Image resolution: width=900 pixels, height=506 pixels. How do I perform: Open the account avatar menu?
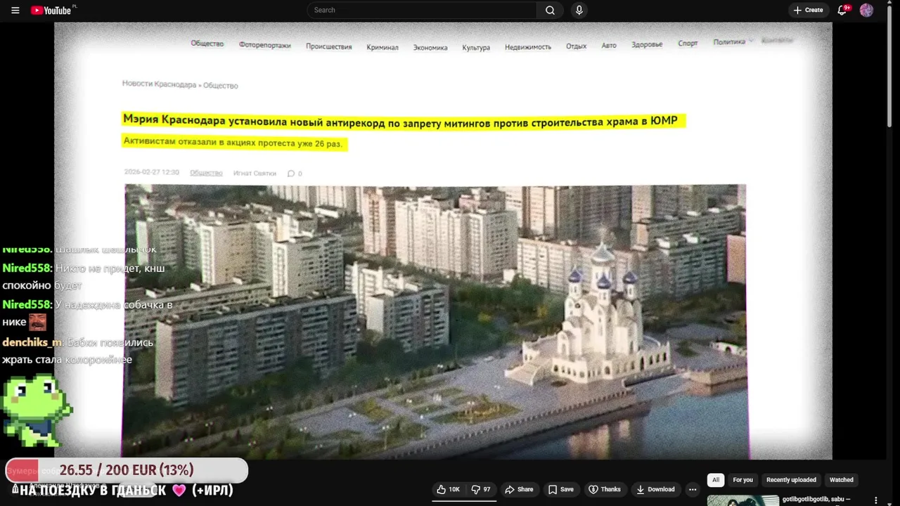coord(866,10)
